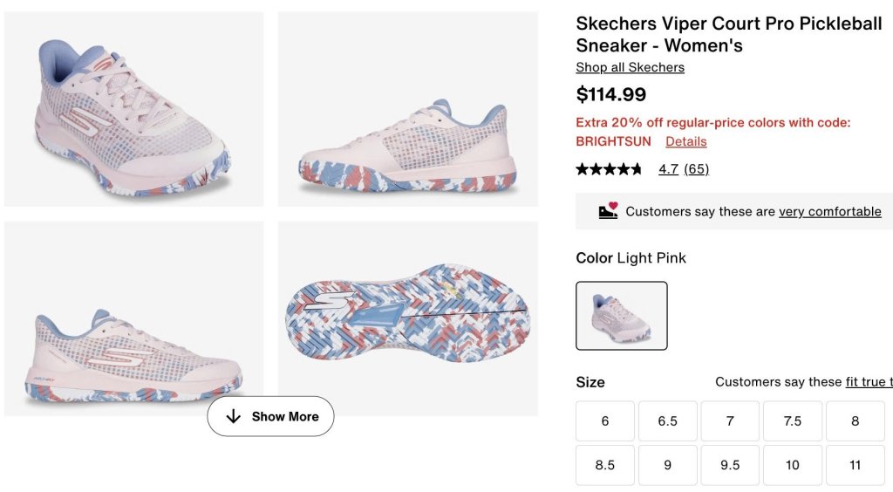This screenshot has height=492, width=893.
Task: Click the very comfortable link
Action: (830, 211)
